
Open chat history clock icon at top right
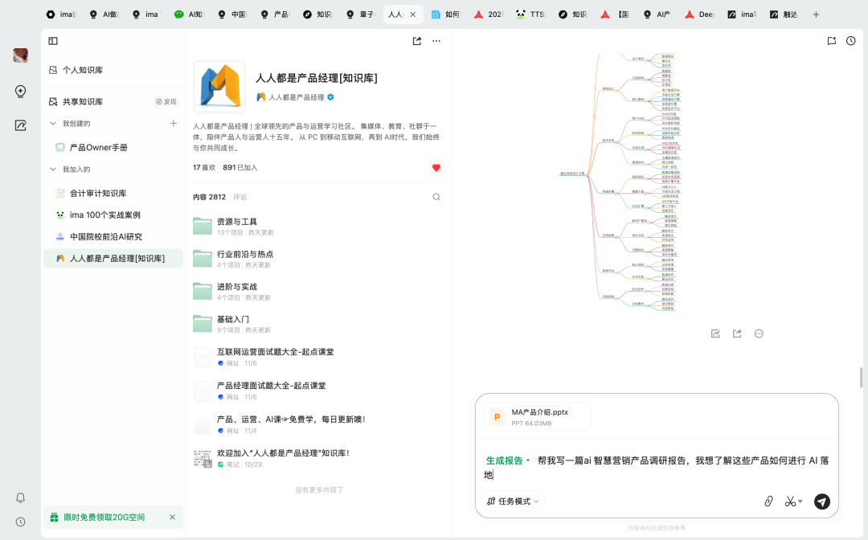tap(851, 41)
